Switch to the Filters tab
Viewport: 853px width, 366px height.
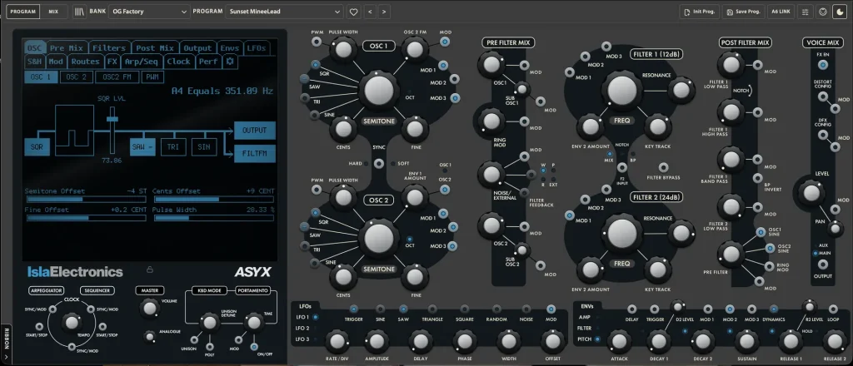tap(109, 47)
